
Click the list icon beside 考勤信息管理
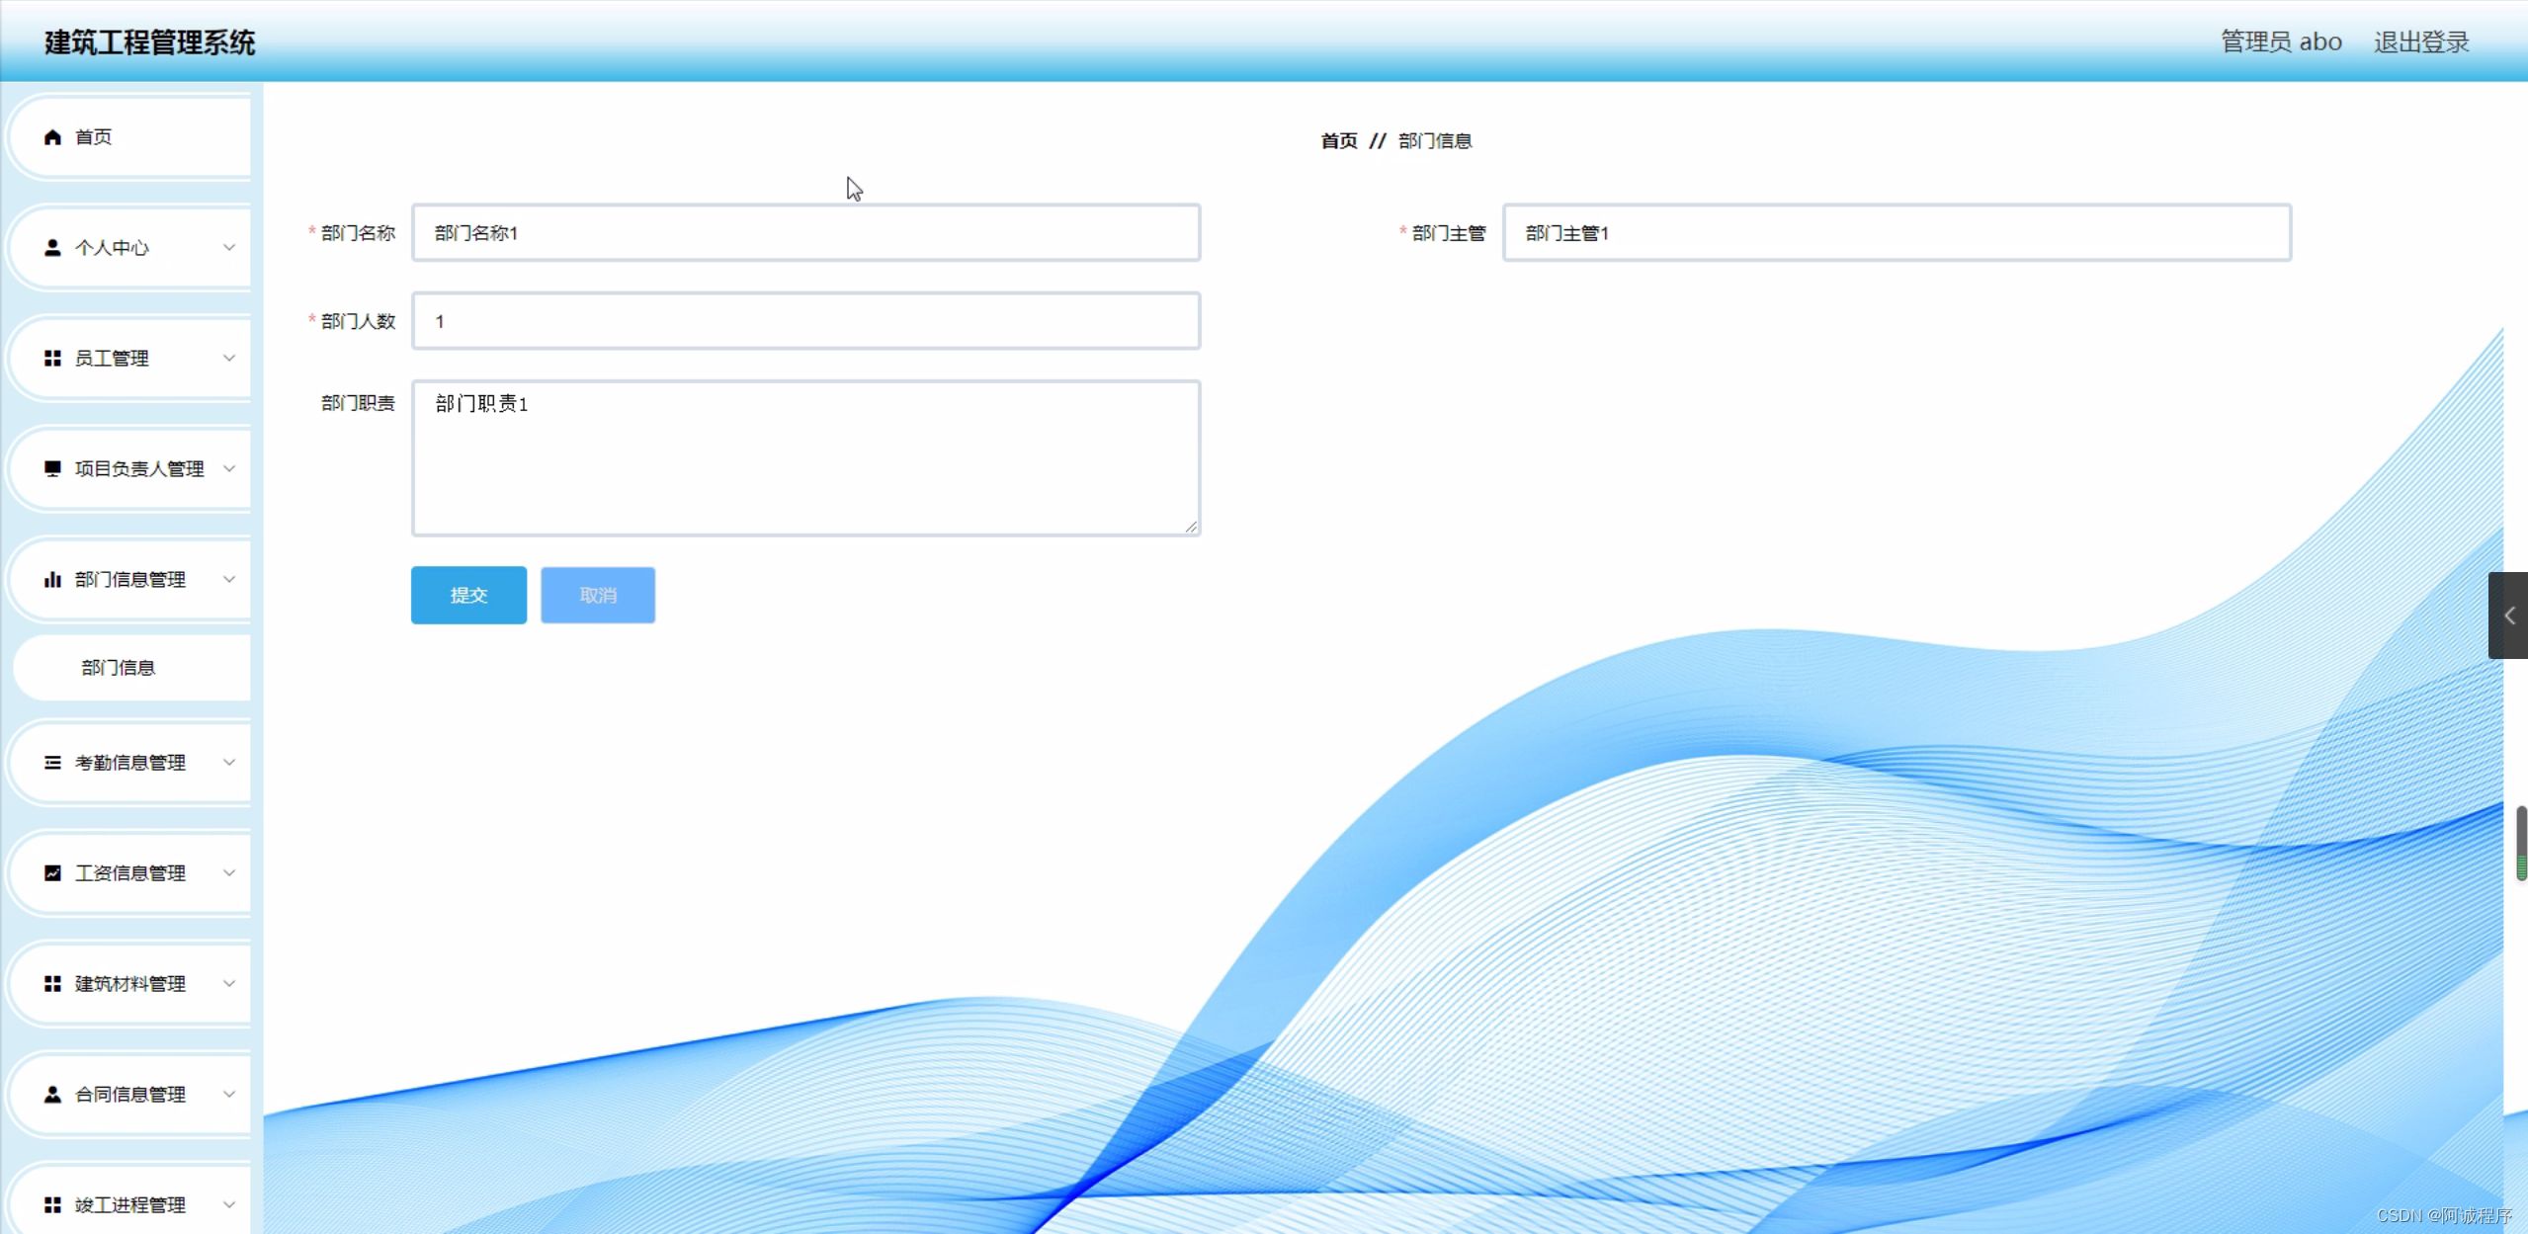click(x=52, y=763)
